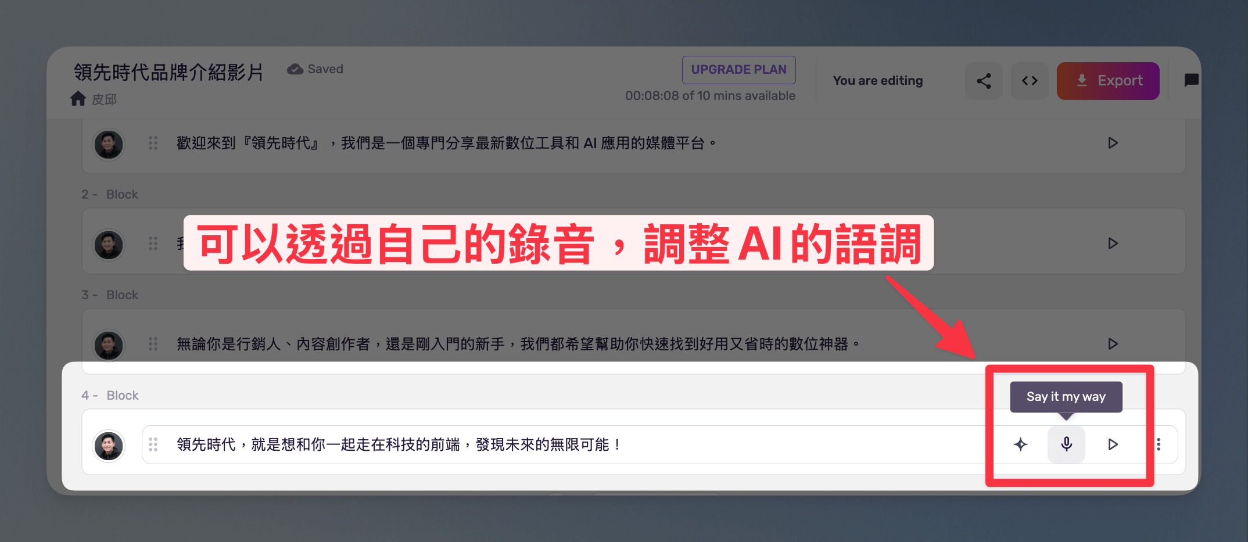Viewport: 1248px width, 542px height.
Task: Click the UPGRADE PLAN button
Action: point(738,70)
